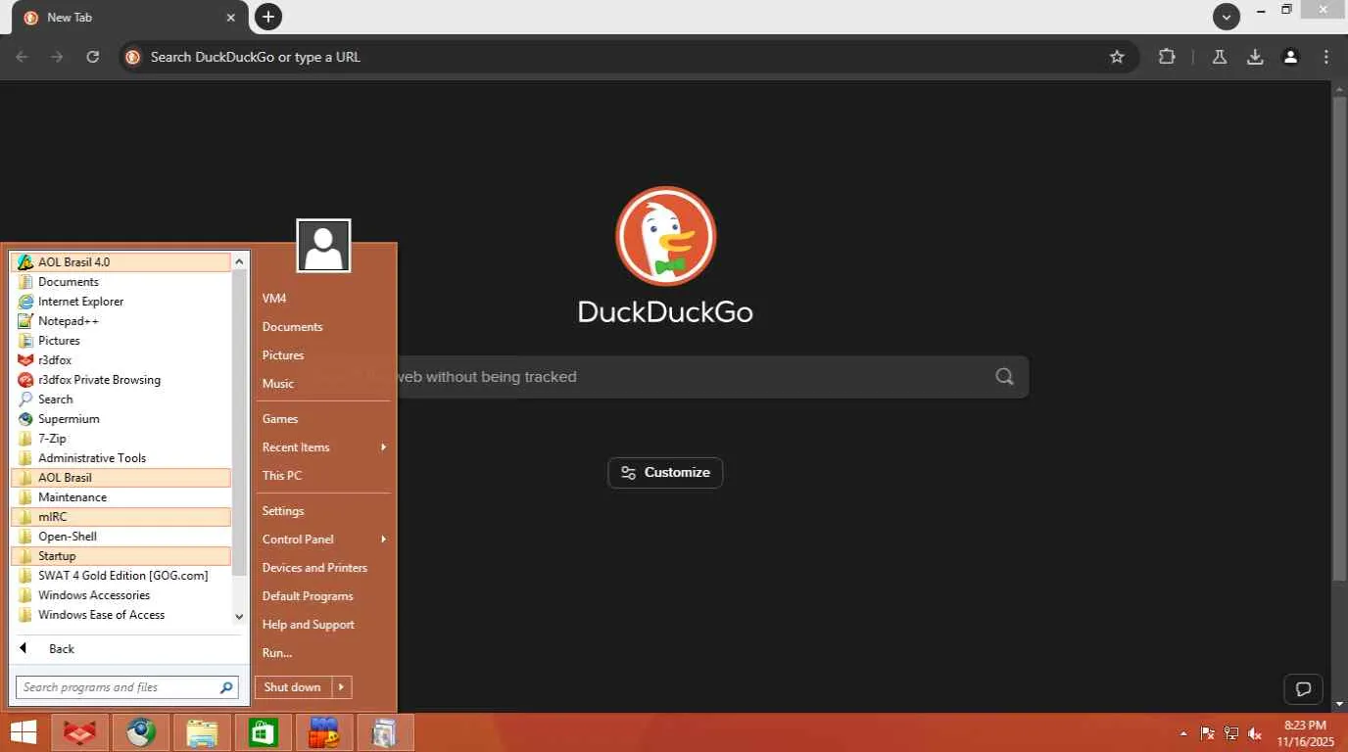
Task: Bookmark this tab with the star icon
Action: pyautogui.click(x=1117, y=57)
